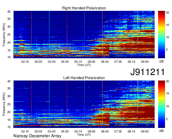172x139 pixels.
Task: Click the "Nancay Decameter Array" caption
Action: tap(37, 136)
